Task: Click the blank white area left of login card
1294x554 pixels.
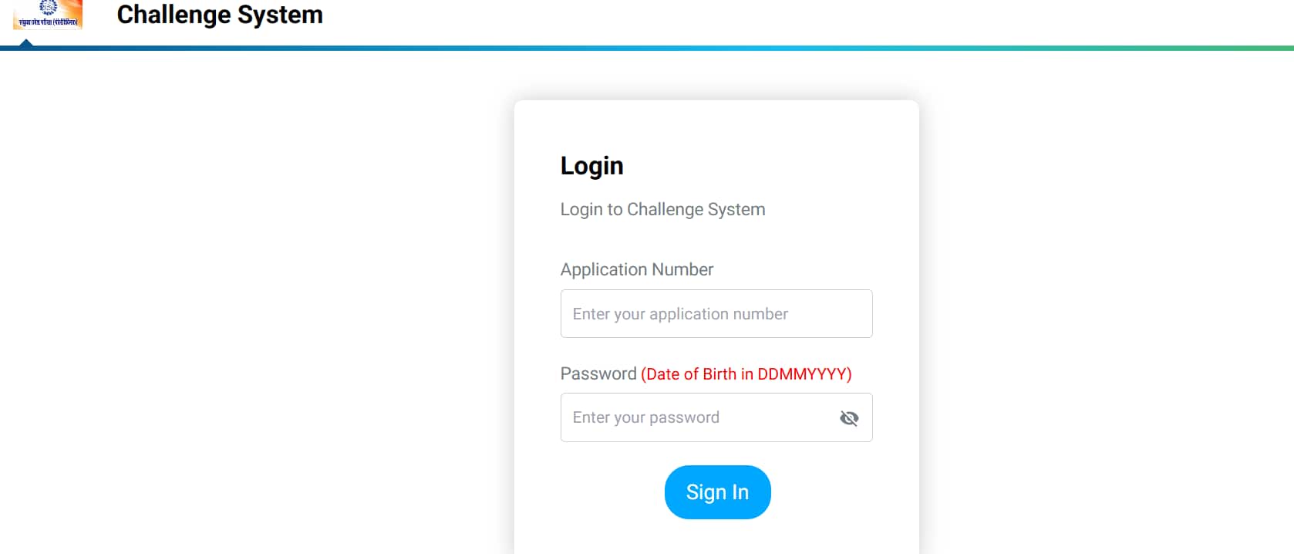Action: pos(254,309)
